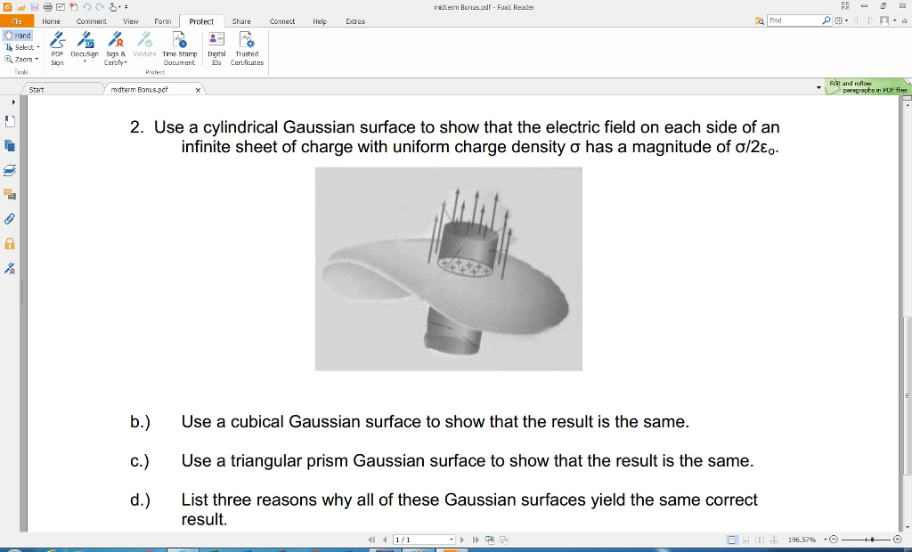Open the Zoom tool dropdown
The height and width of the screenshot is (552, 912).
38,59
